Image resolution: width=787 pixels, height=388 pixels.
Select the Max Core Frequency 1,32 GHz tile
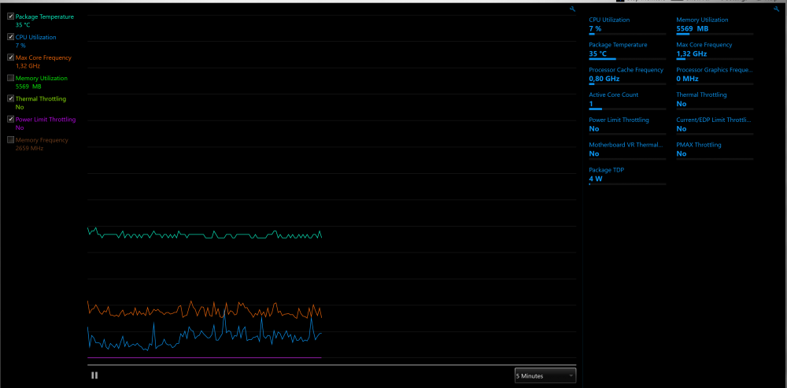click(715, 50)
